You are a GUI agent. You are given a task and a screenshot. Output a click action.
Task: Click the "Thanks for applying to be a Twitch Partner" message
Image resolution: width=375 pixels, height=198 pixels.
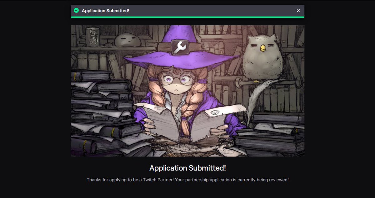[187, 180]
